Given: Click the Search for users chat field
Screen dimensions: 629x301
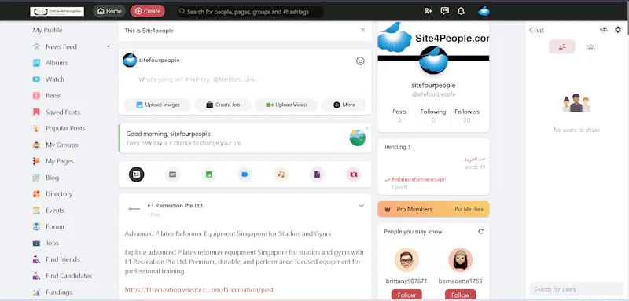Looking at the screenshot, I should [576, 289].
